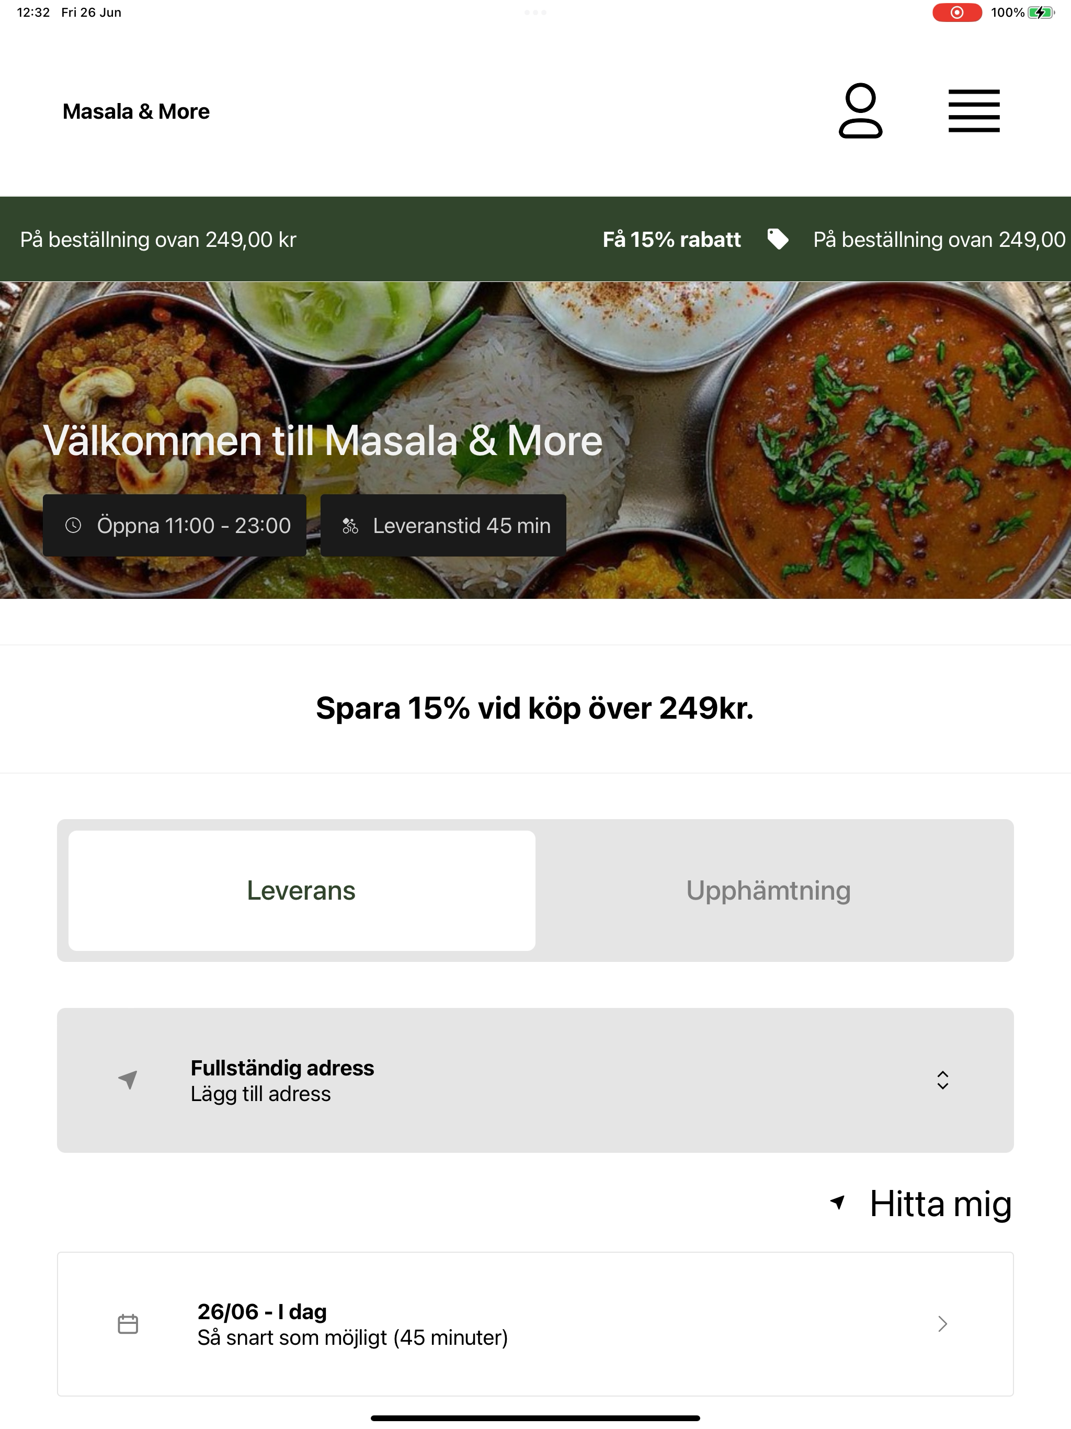Tap the 'Spara 15% vid köp över 249kr.' heading
Viewport: 1071px width, 1429px height.
pyautogui.click(x=535, y=708)
